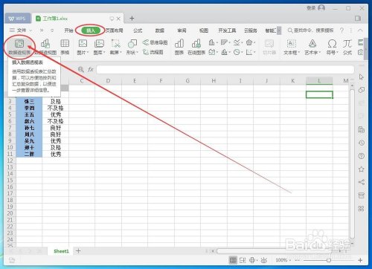The width and height of the screenshot is (372, 269).
Task: Close the 工作簿1.xlsx document tab
Action: click(118, 19)
